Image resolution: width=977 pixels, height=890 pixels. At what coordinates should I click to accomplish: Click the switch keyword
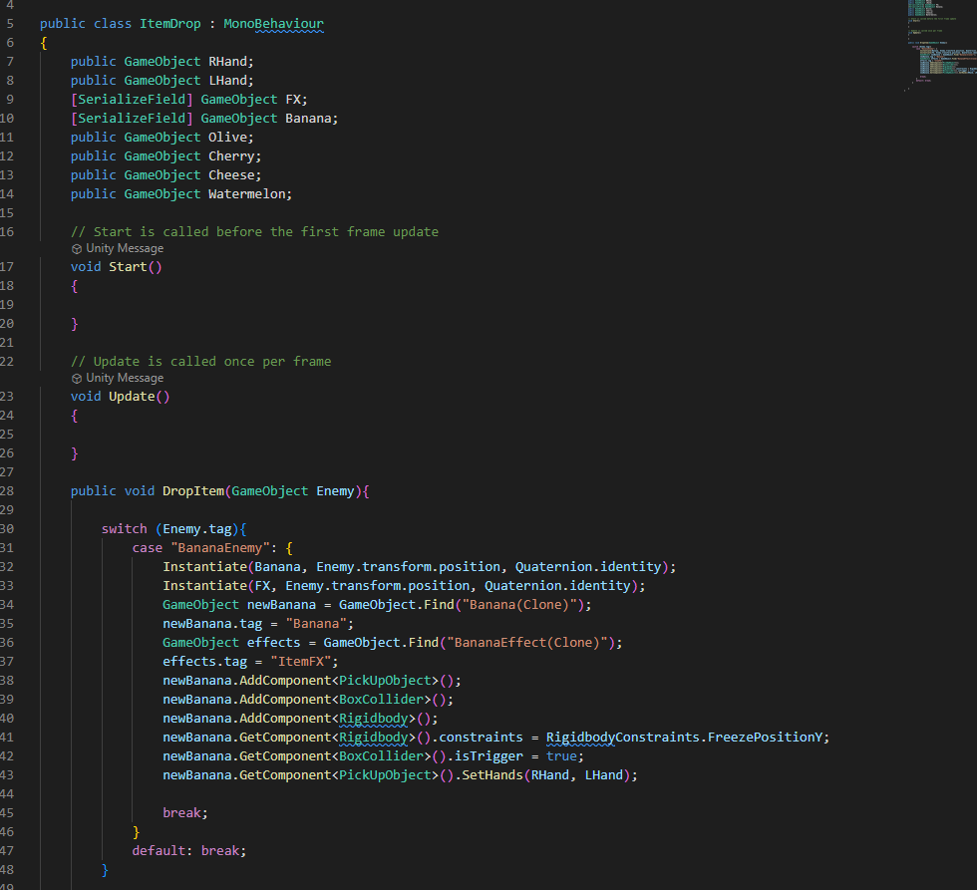[125, 528]
